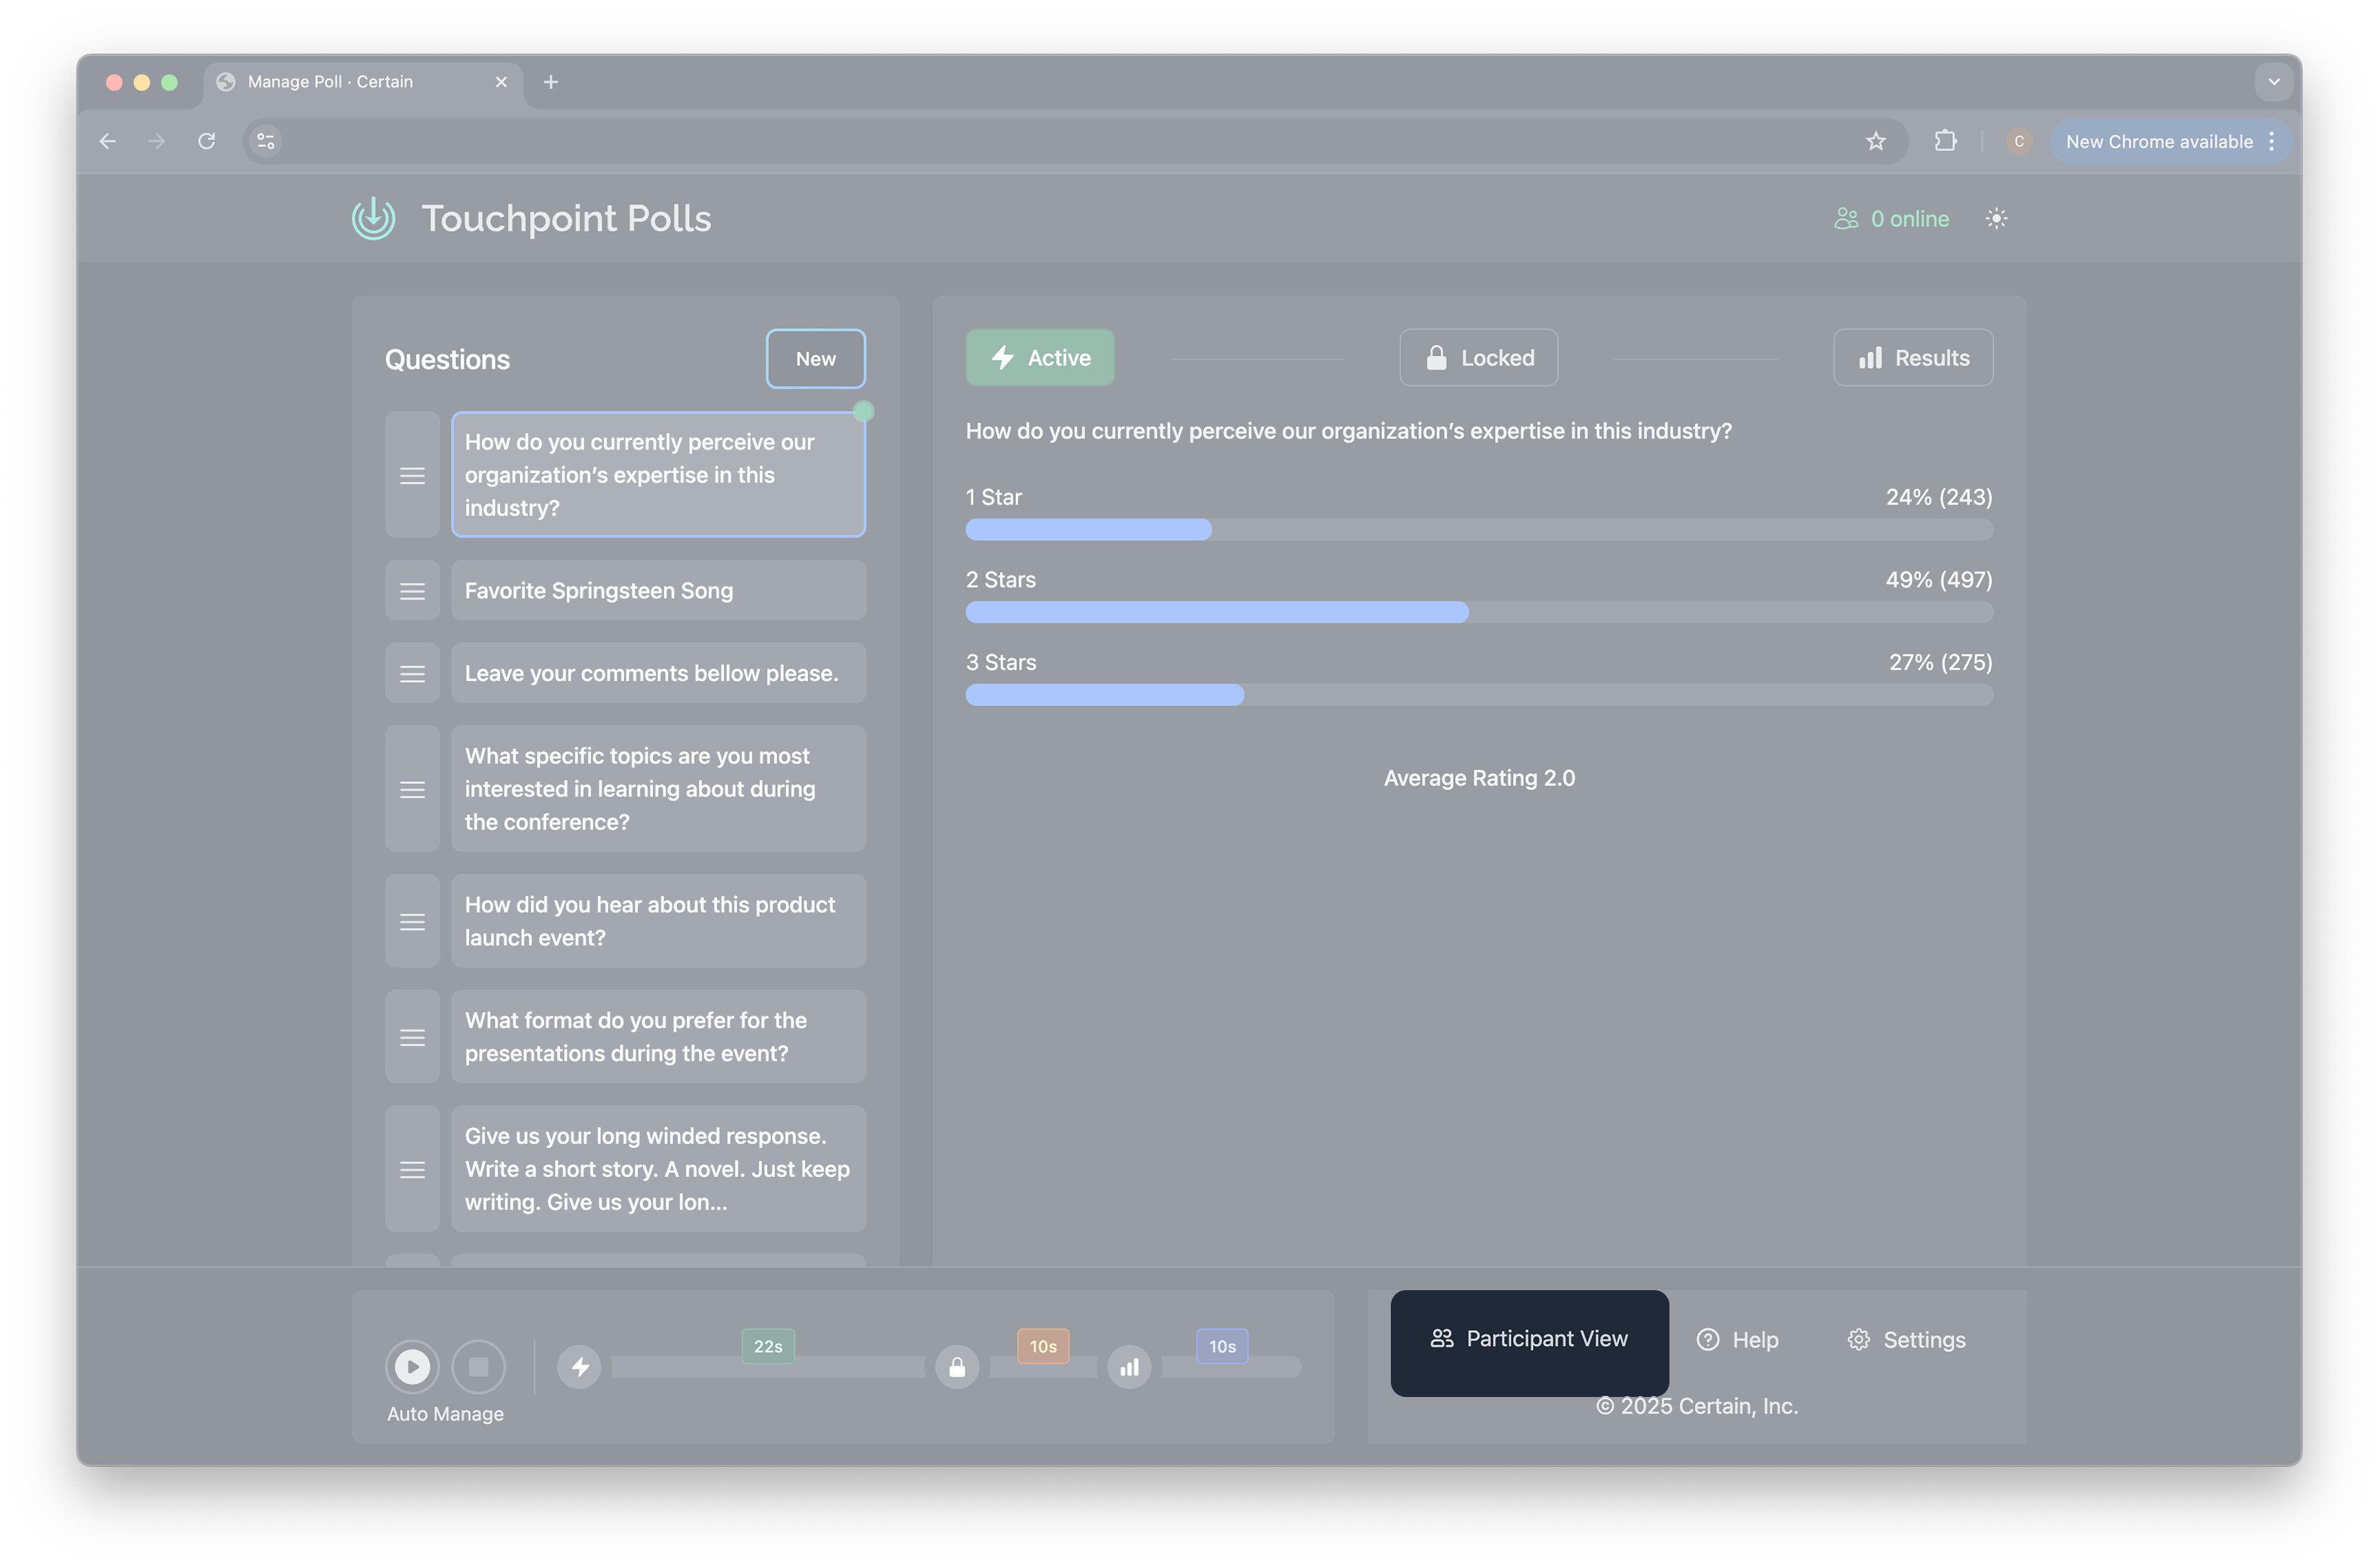Image resolution: width=2379 pixels, height=1568 pixels.
Task: Click the 3 Stars result bar
Action: tap(1479, 695)
